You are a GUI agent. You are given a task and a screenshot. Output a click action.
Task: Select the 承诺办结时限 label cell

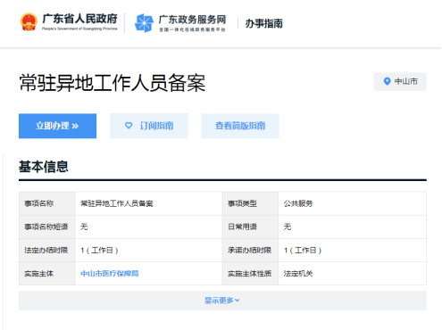pyautogui.click(x=250, y=251)
